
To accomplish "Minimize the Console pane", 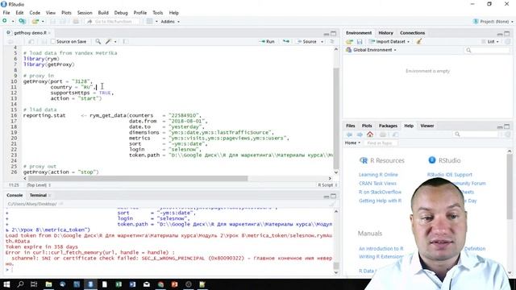I will [326, 197].
